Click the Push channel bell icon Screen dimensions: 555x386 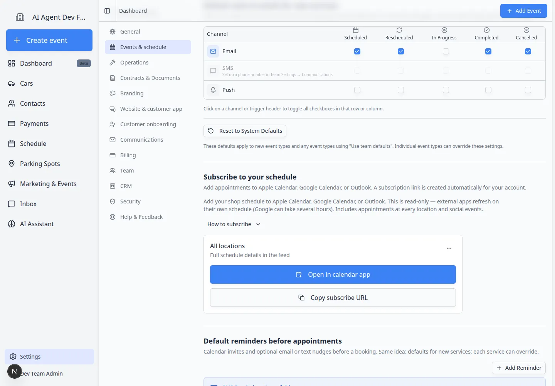point(213,90)
